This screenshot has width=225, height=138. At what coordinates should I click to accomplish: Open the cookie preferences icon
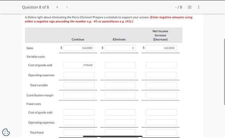pos(6,132)
